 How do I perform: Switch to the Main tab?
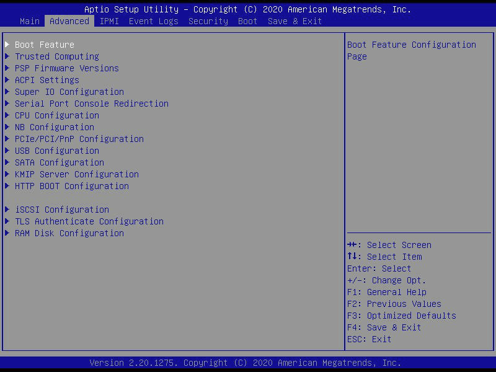pos(29,21)
